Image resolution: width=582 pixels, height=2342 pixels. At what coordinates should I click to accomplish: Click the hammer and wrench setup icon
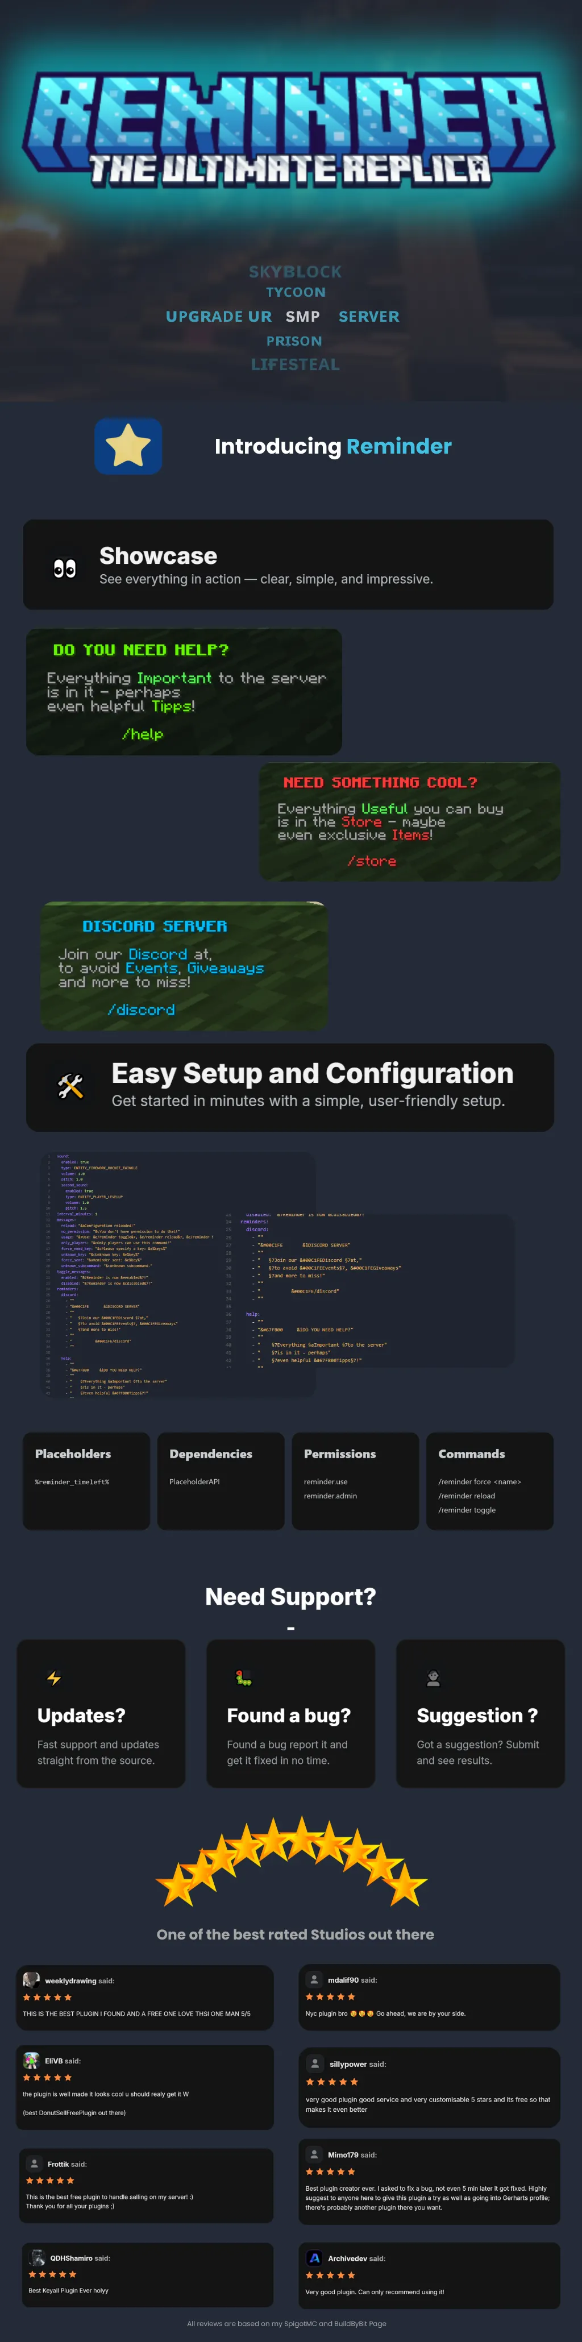click(70, 1086)
